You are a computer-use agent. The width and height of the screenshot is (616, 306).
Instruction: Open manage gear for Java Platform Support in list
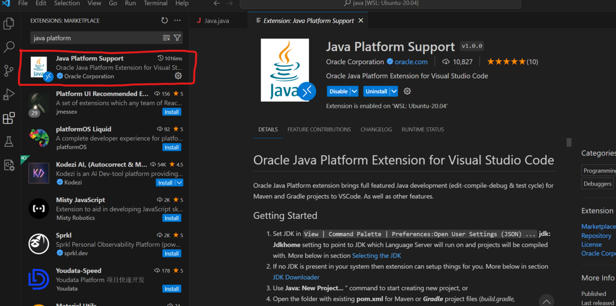pos(178,76)
